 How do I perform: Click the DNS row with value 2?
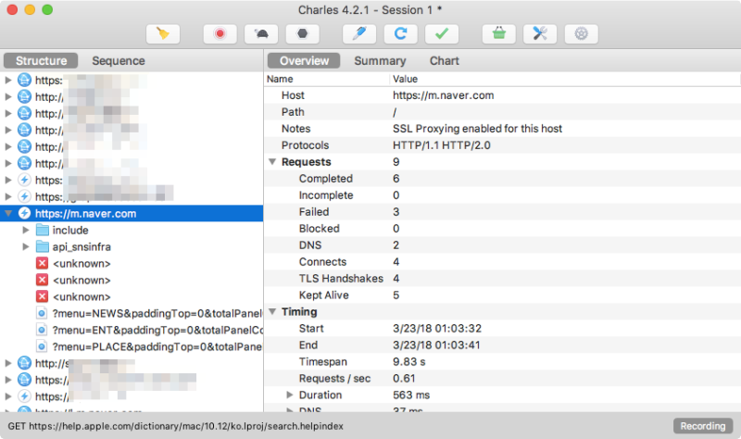[x=502, y=245]
